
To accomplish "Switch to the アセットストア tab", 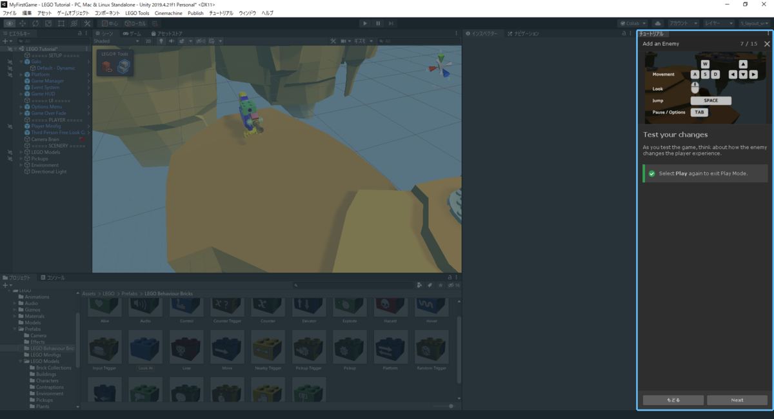I will [x=166, y=33].
